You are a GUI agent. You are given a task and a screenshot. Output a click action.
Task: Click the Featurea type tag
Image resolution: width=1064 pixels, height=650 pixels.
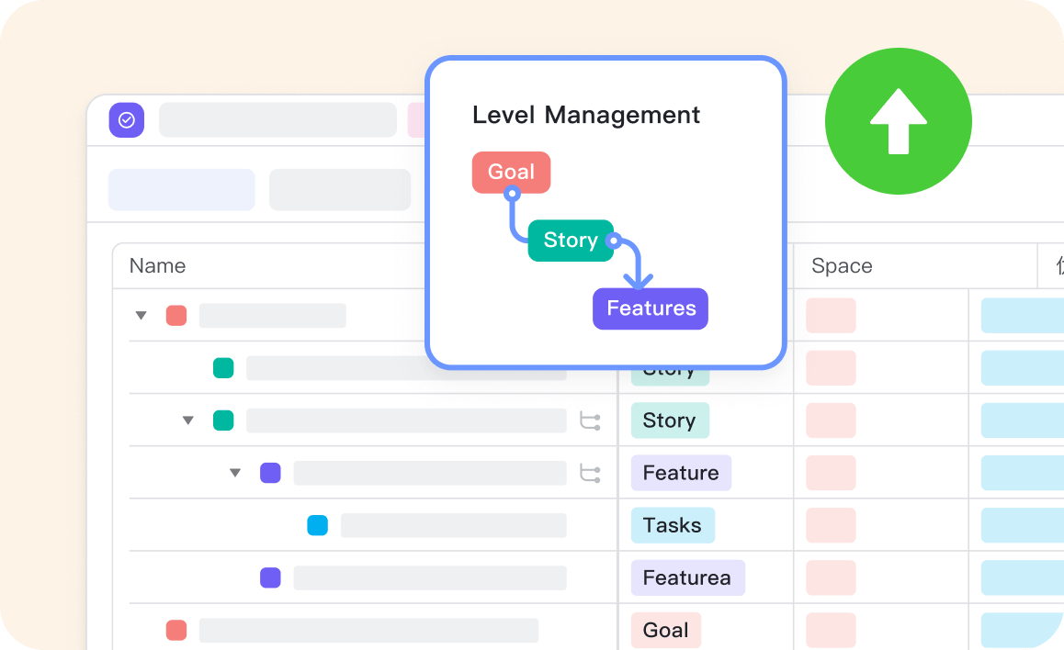[686, 578]
